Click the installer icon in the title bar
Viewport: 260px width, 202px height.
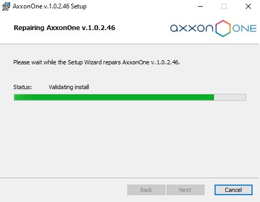(6, 6)
